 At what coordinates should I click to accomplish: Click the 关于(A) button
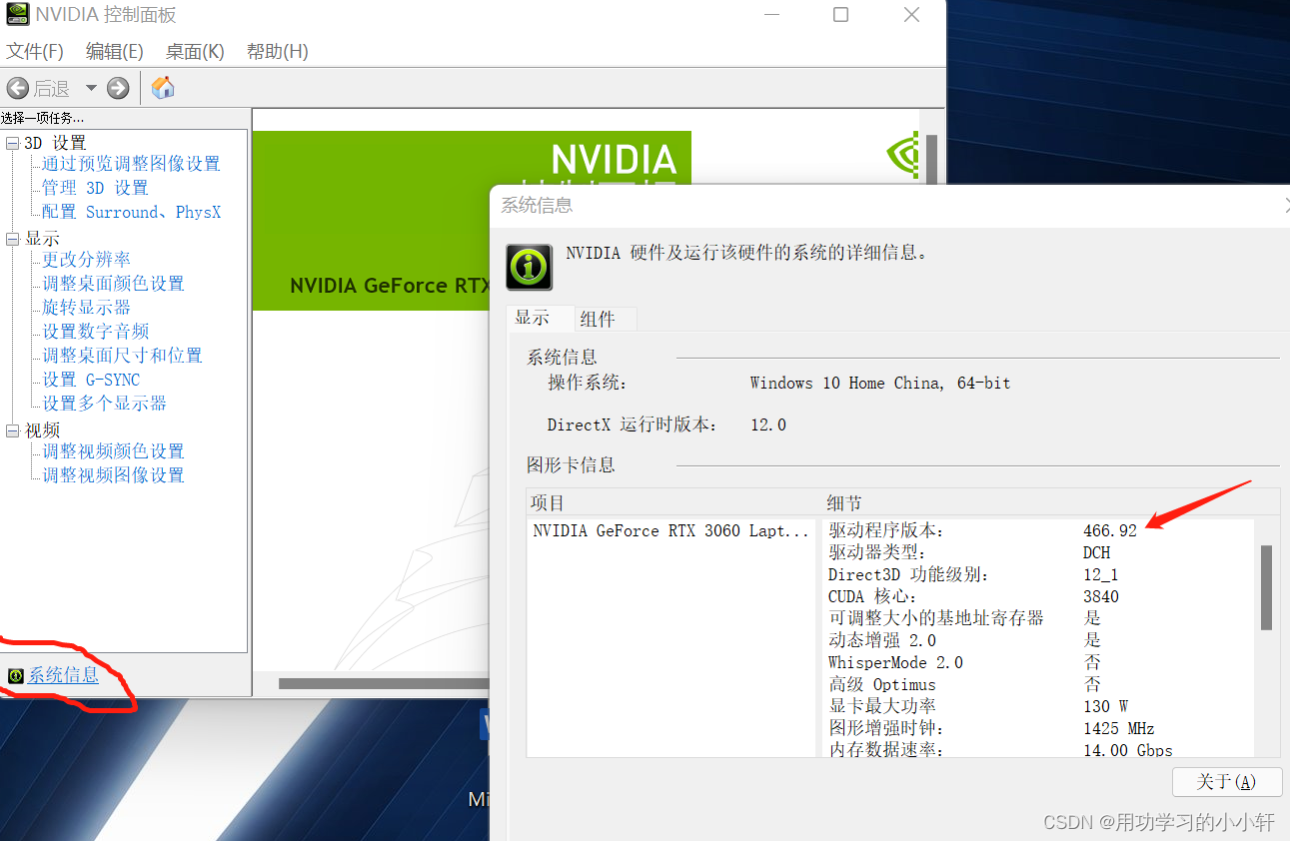point(1227,782)
